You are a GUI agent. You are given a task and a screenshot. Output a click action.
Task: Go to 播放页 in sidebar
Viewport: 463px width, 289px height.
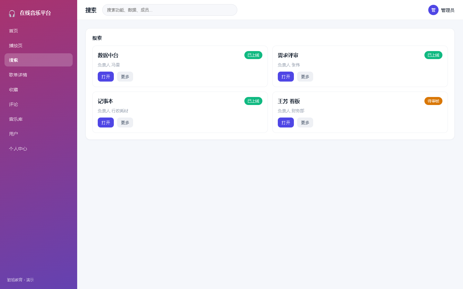point(39,46)
